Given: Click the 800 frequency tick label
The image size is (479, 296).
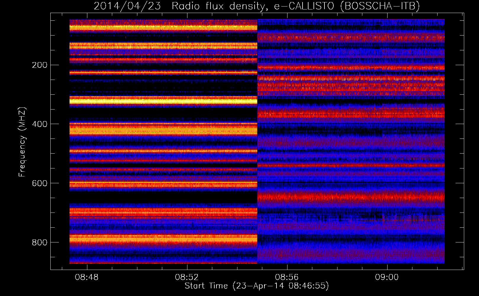Looking at the screenshot, I should click(x=40, y=242).
